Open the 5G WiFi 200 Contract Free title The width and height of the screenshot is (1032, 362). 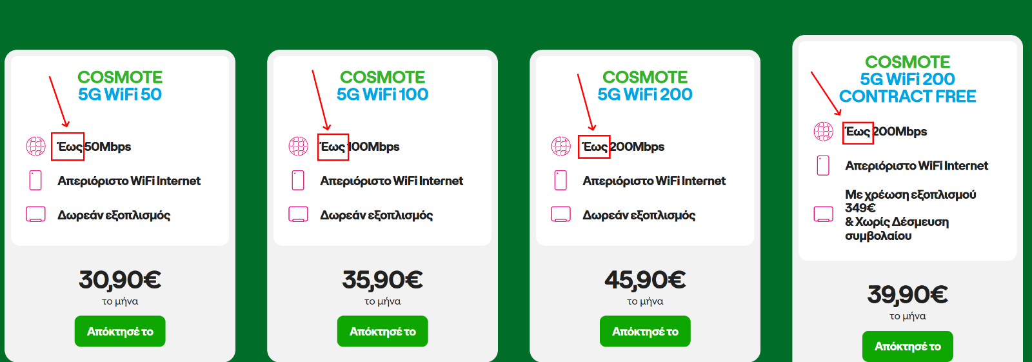pos(908,79)
